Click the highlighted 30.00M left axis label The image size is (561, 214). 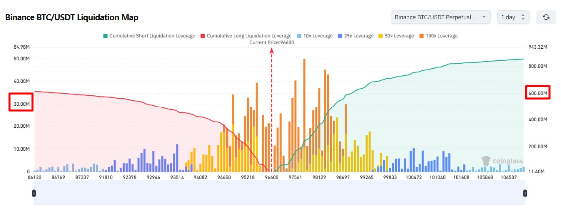click(21, 104)
